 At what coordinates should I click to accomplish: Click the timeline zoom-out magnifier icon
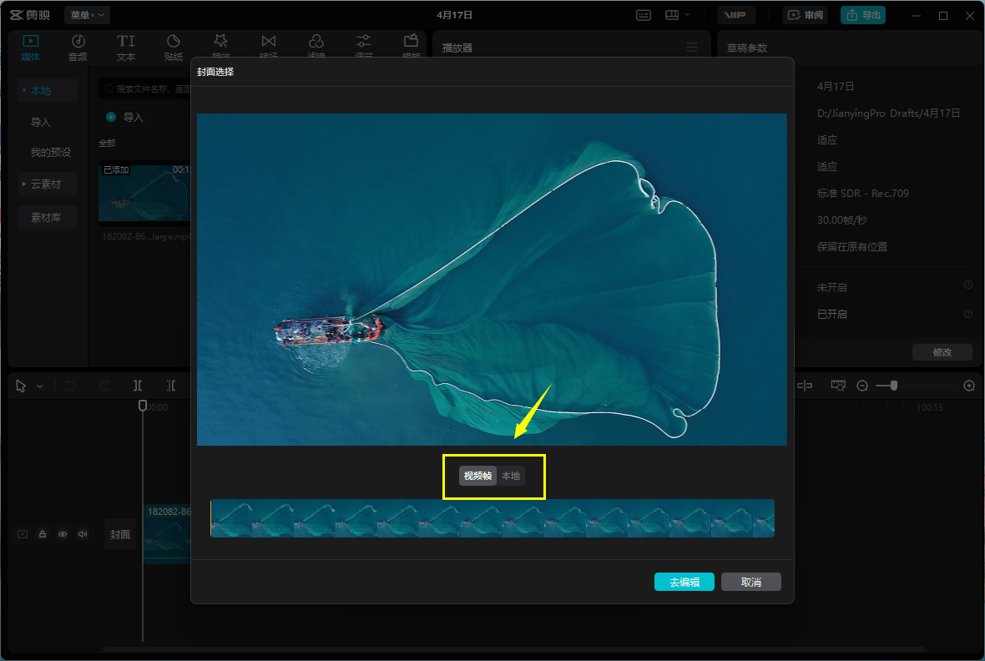tap(862, 386)
